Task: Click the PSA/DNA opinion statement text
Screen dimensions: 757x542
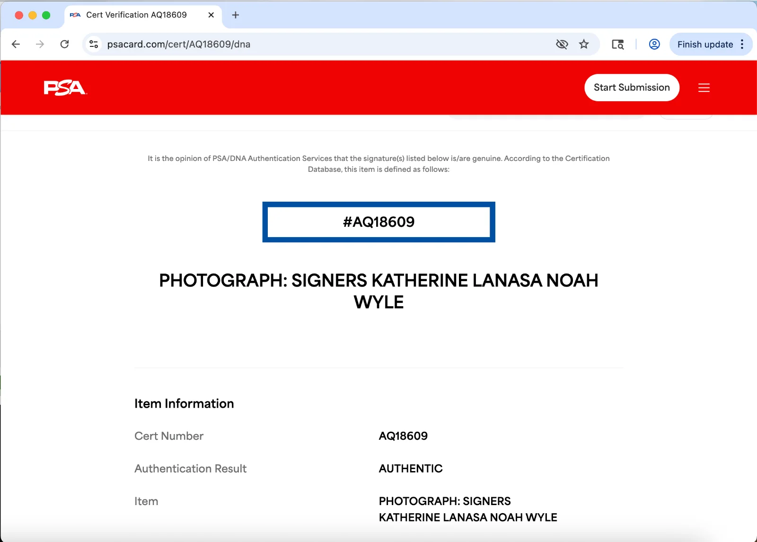Action: [378, 164]
